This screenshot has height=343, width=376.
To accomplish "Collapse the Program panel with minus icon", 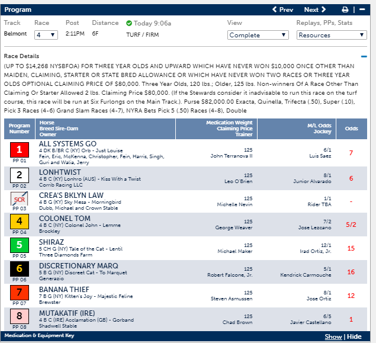I will tap(362, 9).
